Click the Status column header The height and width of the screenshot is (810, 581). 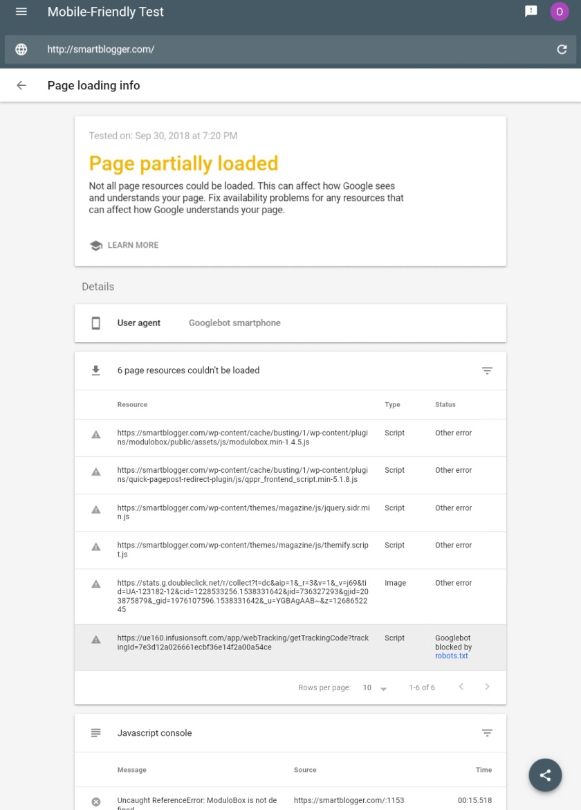click(445, 404)
